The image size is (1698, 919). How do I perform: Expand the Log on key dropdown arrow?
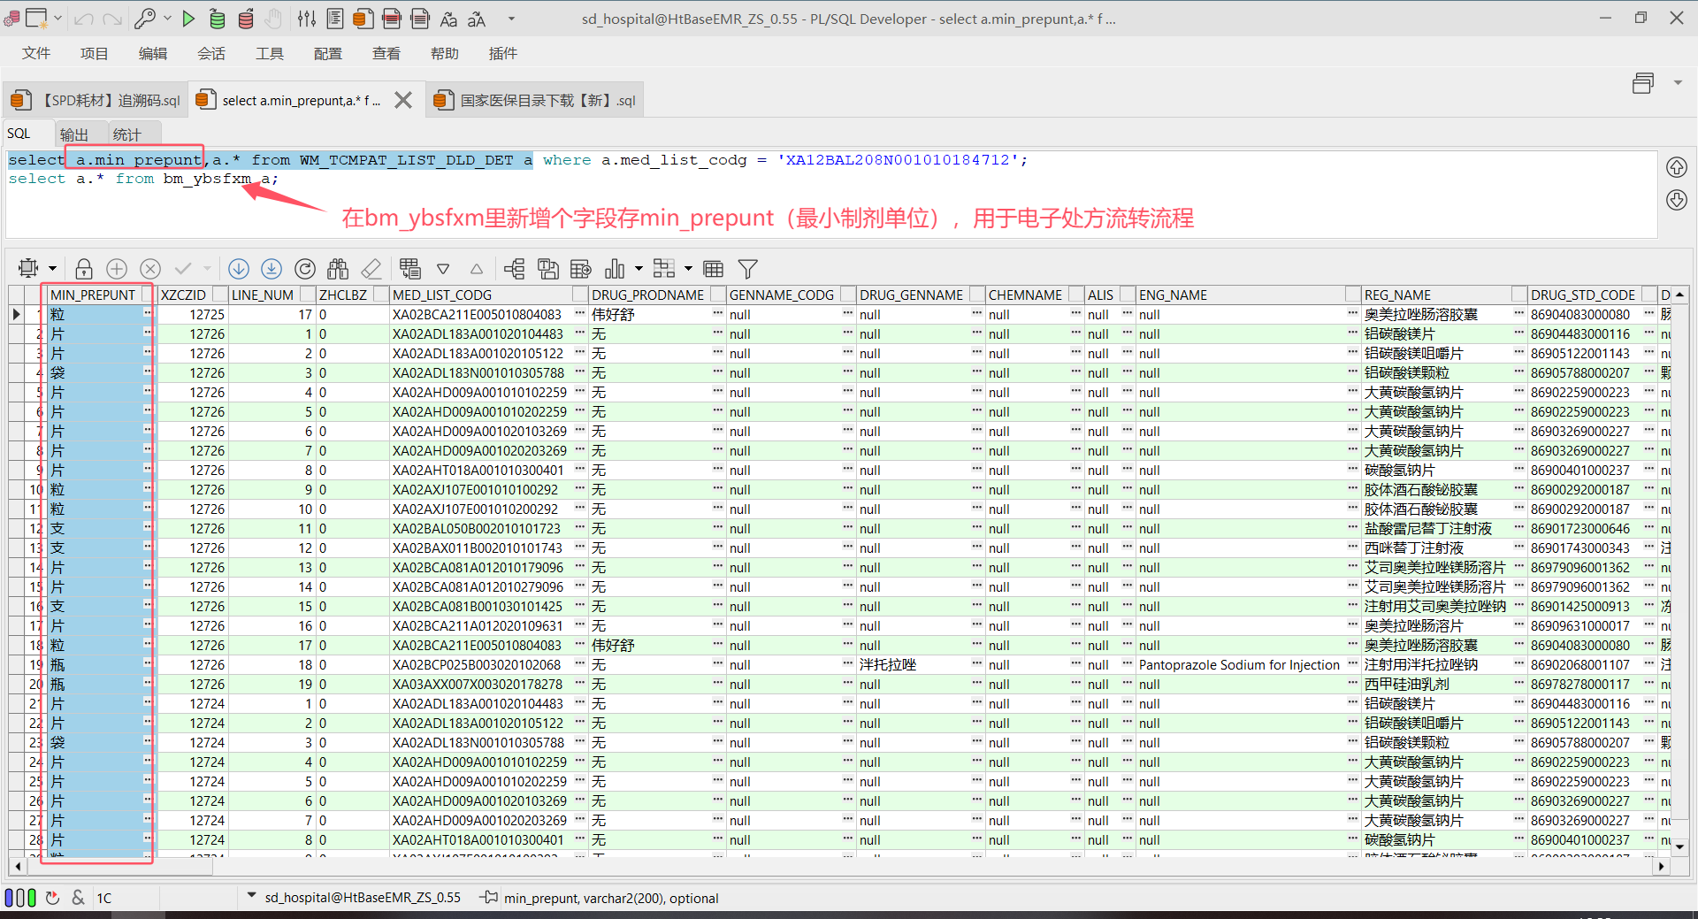tap(165, 19)
